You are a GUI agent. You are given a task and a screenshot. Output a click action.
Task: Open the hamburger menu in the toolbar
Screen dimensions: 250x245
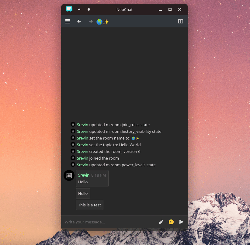(x=68, y=21)
